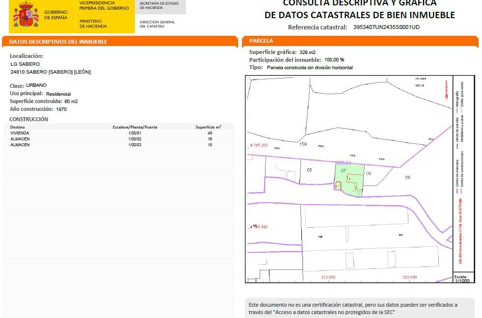Click SECRETARÍA DE ESTADO DE HACIENDA label
The height and width of the screenshot is (318, 482).
(x=159, y=5)
